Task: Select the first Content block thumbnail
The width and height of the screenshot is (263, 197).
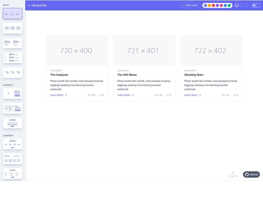Action: [13, 144]
